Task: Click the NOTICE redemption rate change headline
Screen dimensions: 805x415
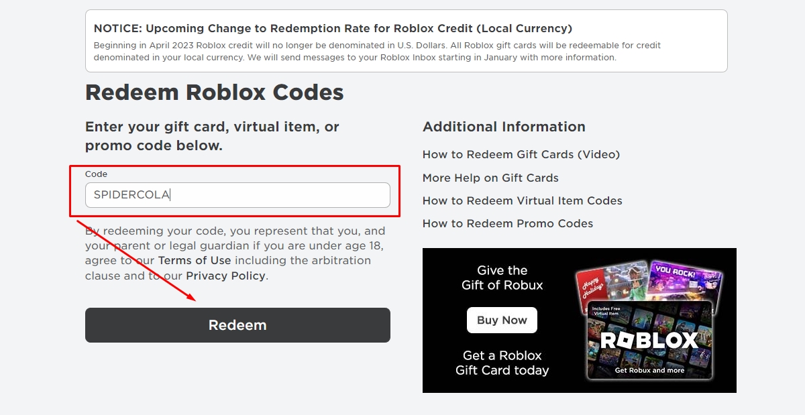Action: (333, 28)
